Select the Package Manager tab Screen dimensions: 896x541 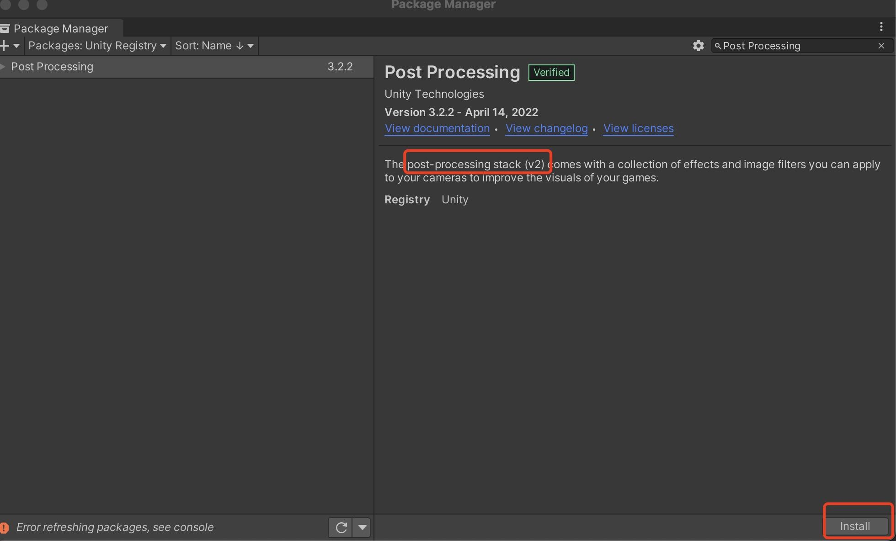coord(61,28)
